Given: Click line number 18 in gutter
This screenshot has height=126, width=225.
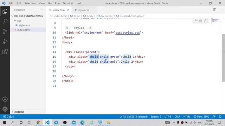Looking at the screenshot, I should click(x=54, y=71).
